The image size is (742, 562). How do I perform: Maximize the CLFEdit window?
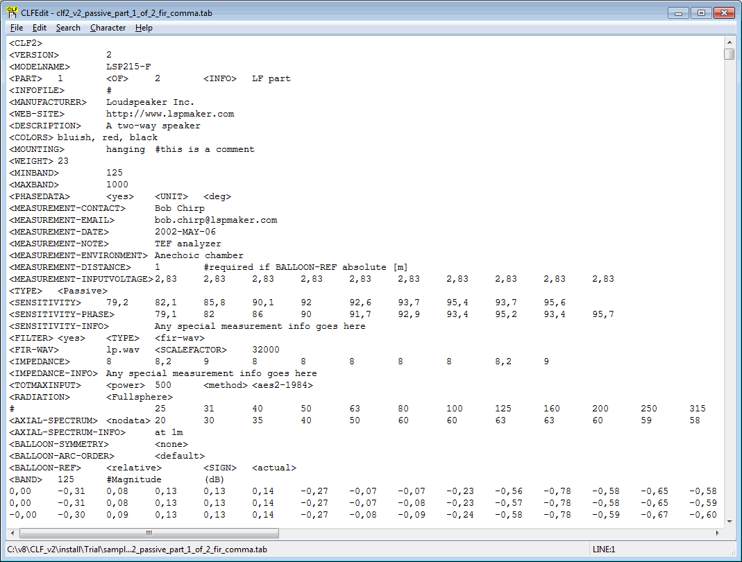(701, 12)
